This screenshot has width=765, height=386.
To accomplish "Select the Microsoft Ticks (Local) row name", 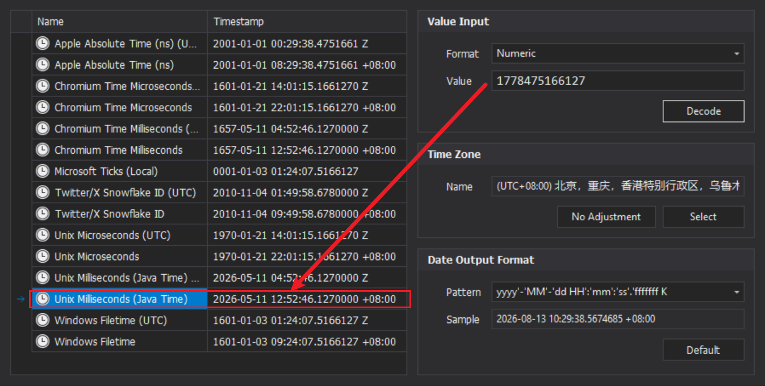I will pyautogui.click(x=106, y=171).
